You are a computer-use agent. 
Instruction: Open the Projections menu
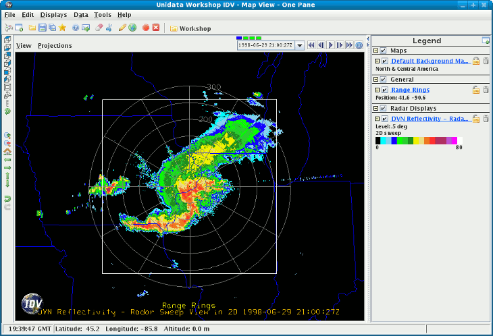pos(55,46)
